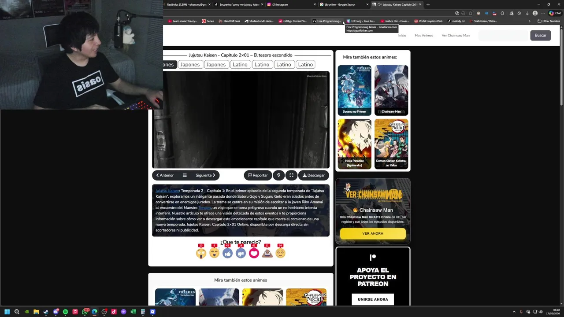Go to the next episode with Siguiente
Image resolution: width=564 pixels, height=317 pixels.
click(205, 175)
